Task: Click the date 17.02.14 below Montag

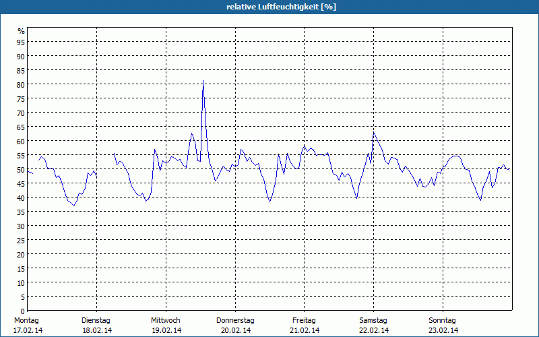Action: [x=28, y=330]
